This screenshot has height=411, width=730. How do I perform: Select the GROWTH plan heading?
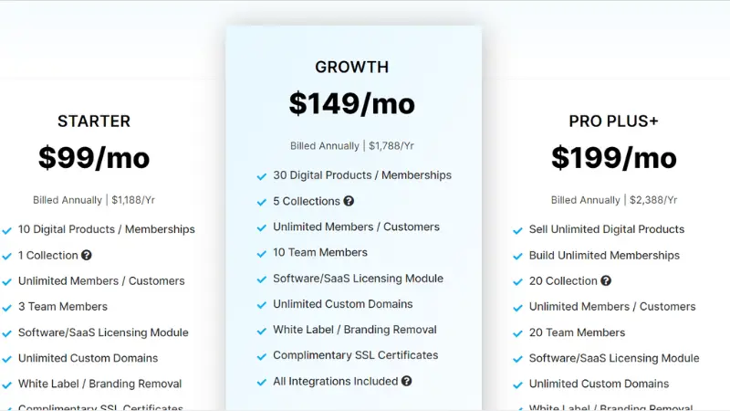click(352, 67)
